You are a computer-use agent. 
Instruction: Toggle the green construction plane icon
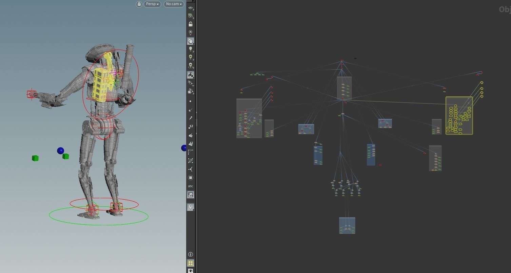click(x=191, y=16)
